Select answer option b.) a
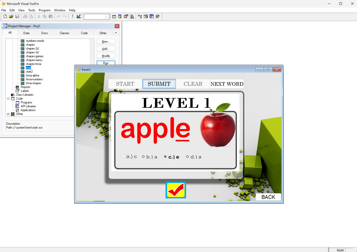 [143, 157]
